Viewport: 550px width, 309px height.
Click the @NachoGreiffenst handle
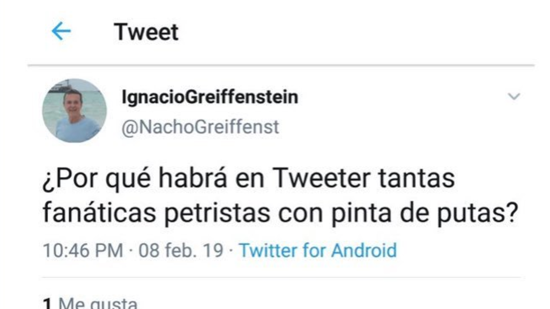[x=200, y=127]
